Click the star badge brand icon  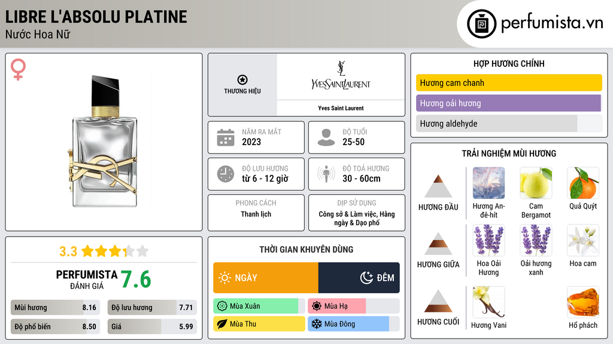pyautogui.click(x=242, y=80)
